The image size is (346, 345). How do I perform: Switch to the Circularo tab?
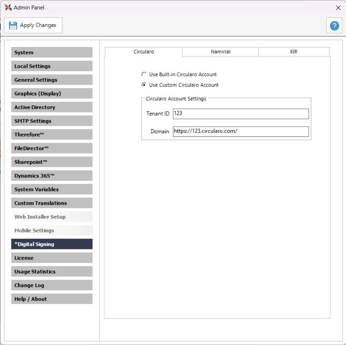(x=144, y=52)
